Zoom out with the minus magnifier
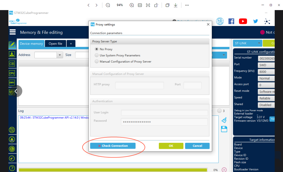 (x=108, y=5)
